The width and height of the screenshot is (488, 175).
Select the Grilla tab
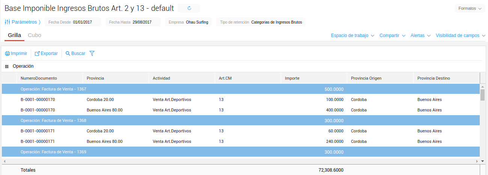(14, 35)
